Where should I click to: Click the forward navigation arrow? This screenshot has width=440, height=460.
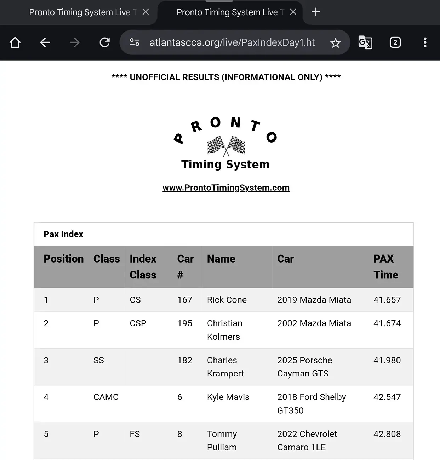(75, 42)
